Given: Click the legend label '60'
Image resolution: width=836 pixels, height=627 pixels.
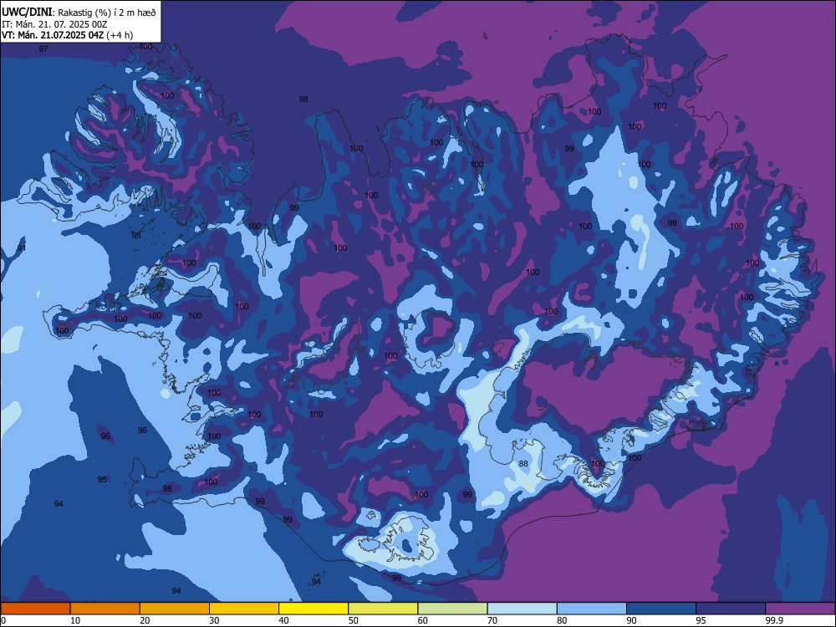Looking at the screenshot, I should (423, 620).
